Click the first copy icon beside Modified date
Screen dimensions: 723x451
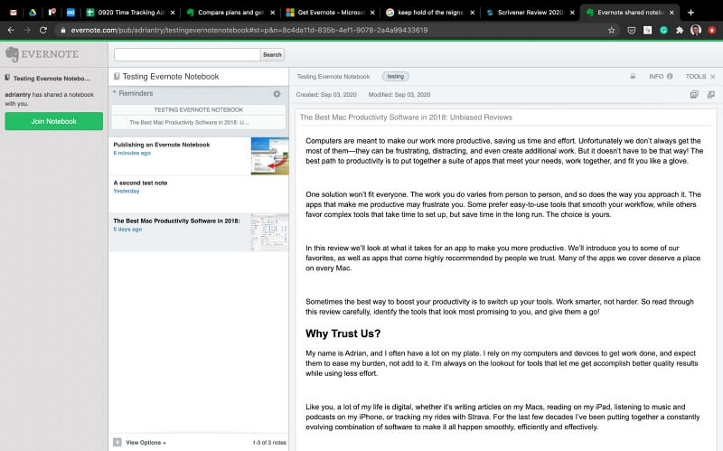coord(694,95)
